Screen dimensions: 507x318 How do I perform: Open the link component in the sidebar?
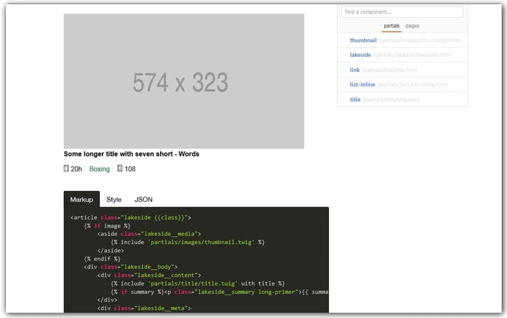coord(354,69)
